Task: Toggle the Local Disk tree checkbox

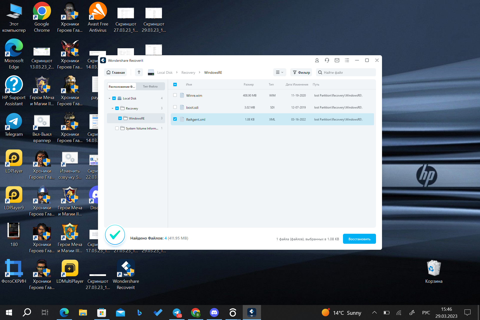Action: [114, 98]
